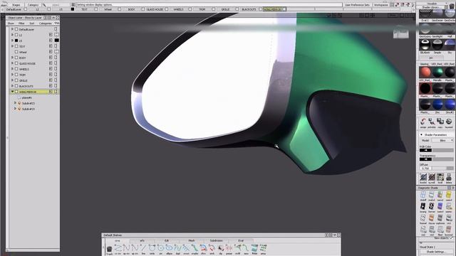The image size is (456, 256).
Task: Click the Category button in top bar
Action: pos(33,5)
